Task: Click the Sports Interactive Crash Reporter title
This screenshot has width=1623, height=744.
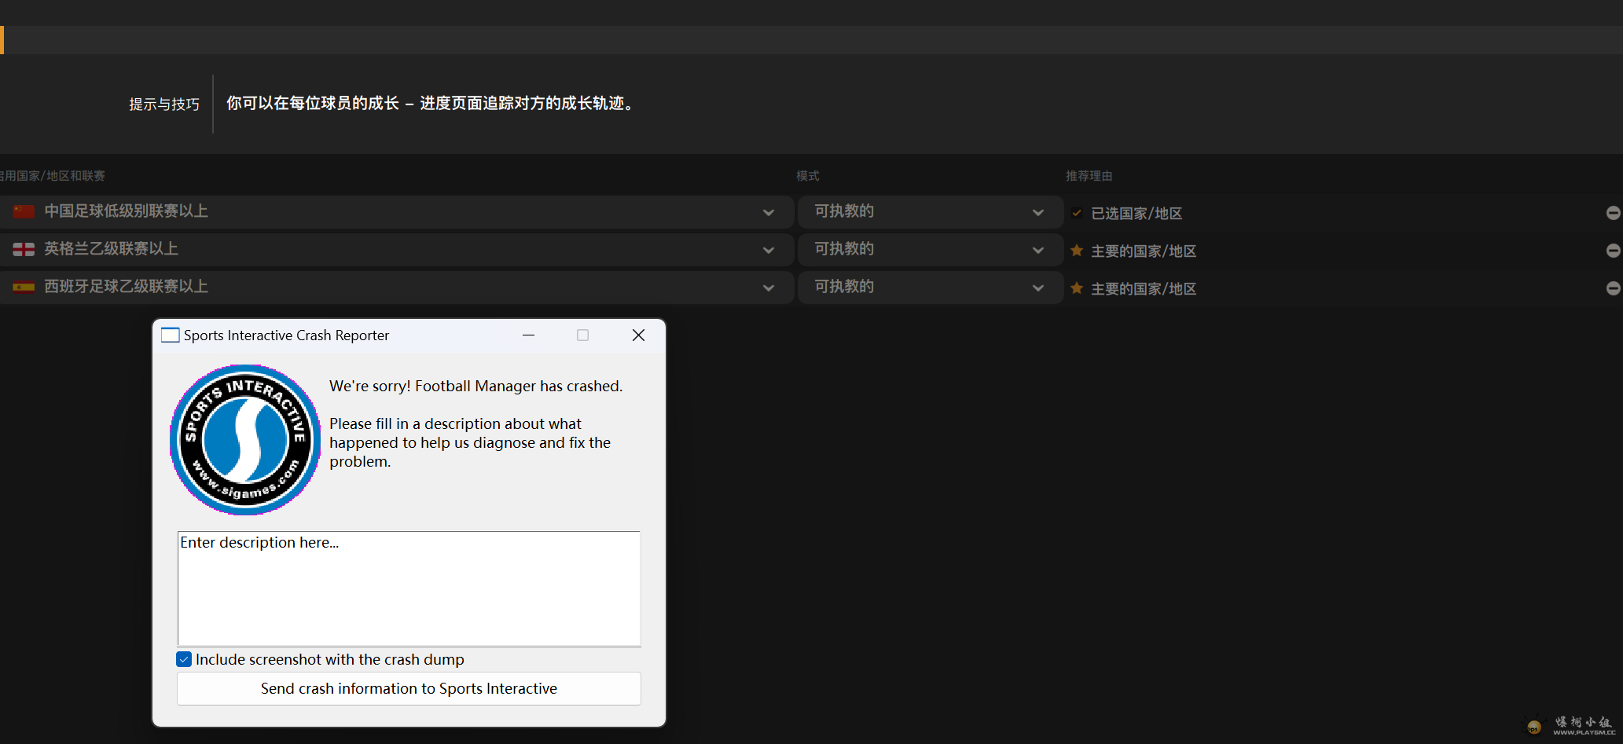Action: pos(286,335)
